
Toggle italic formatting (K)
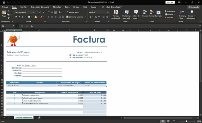20,17
